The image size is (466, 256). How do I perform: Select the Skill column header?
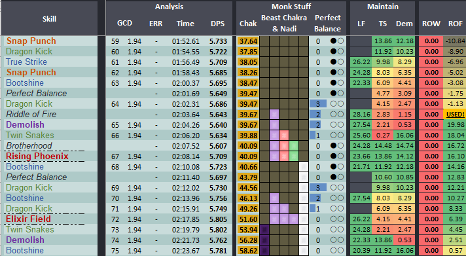pos(49,19)
